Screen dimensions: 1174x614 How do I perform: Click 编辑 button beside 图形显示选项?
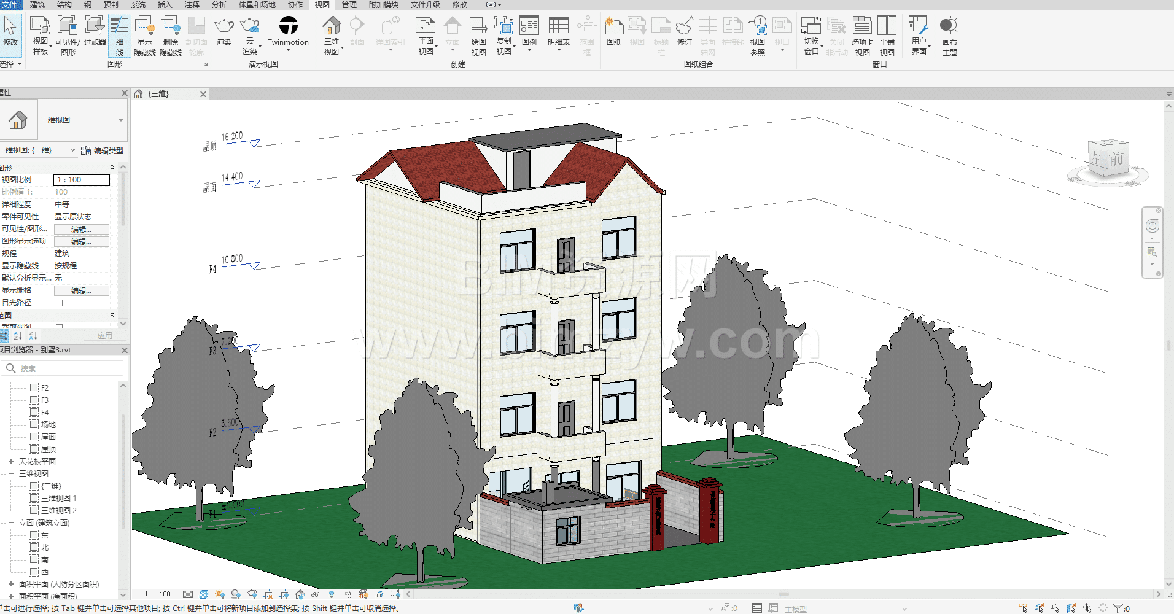point(81,241)
